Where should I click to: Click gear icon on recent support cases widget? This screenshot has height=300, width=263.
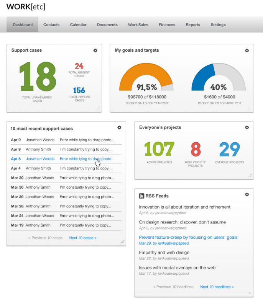click(x=119, y=128)
